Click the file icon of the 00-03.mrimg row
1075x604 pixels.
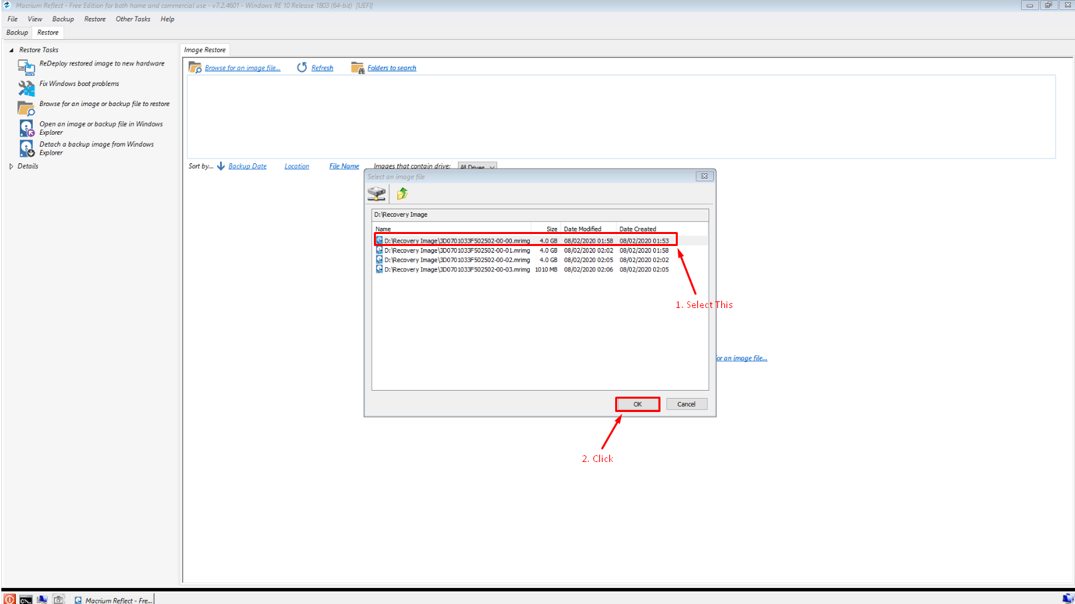[x=379, y=269]
